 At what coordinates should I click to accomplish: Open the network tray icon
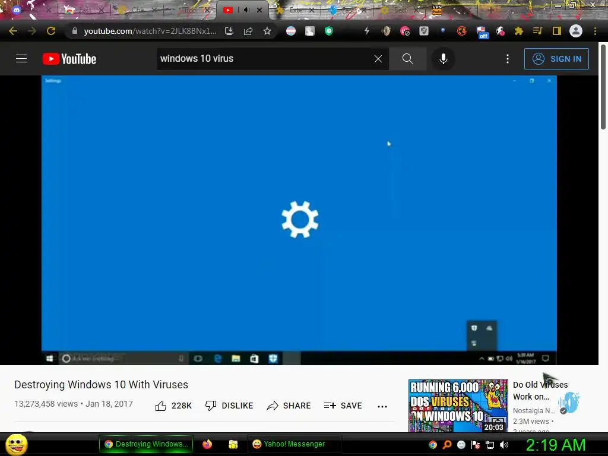(x=490, y=445)
